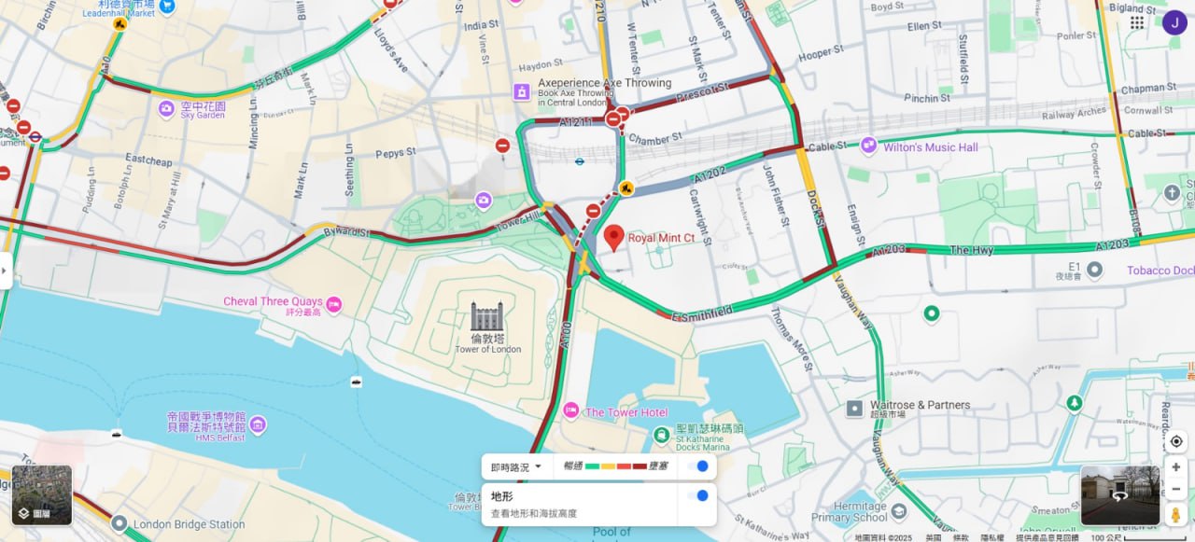Click the Wilton's Music Hall label
The image size is (1195, 542).
[x=931, y=147]
